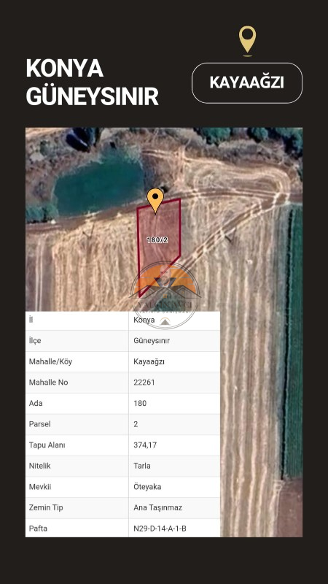Image resolution: width=328 pixels, height=584 pixels.
Task: Click the orange map marker on parcel
Action: [155, 201]
